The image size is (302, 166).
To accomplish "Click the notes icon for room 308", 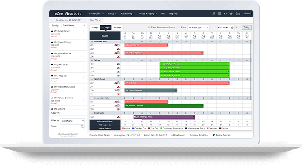I will pos(118,91).
